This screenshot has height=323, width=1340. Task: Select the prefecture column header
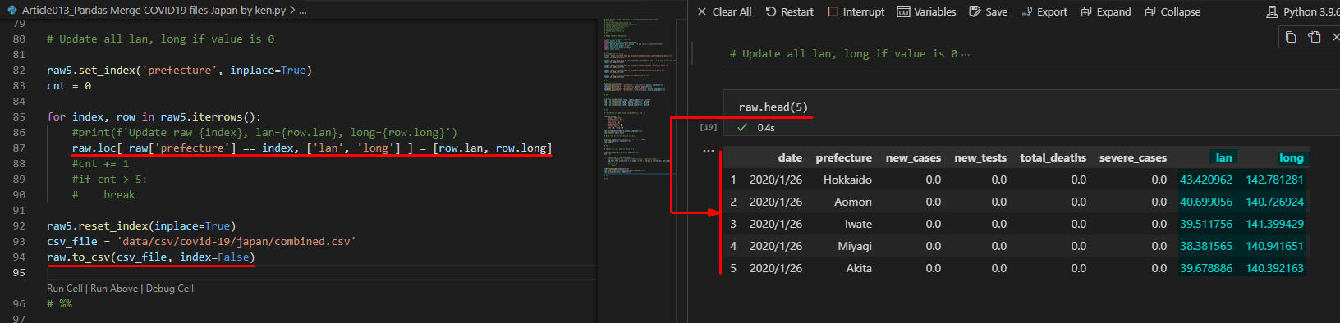click(x=843, y=157)
